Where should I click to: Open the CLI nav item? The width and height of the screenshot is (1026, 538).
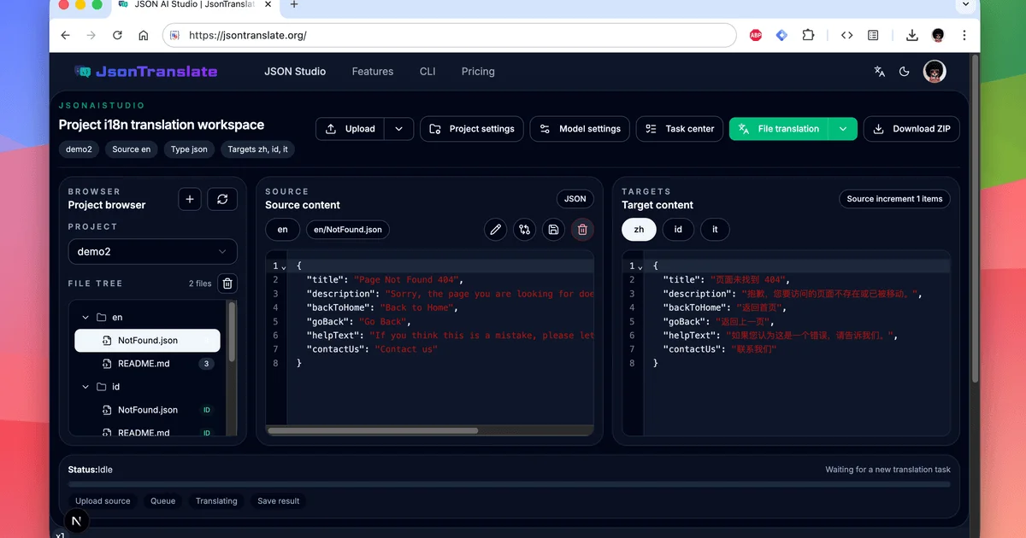(427, 72)
